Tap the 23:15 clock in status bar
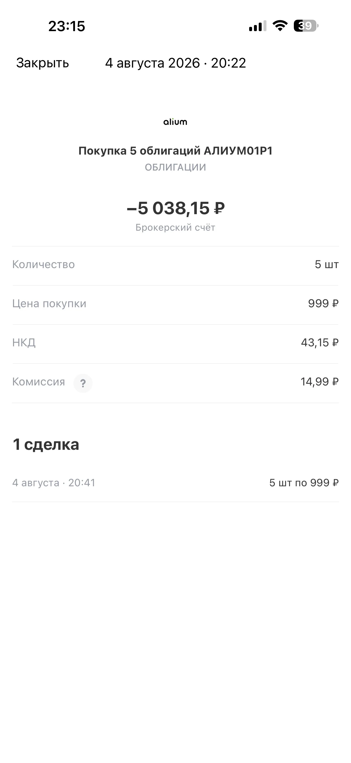The height and width of the screenshot is (763, 351). (x=66, y=26)
